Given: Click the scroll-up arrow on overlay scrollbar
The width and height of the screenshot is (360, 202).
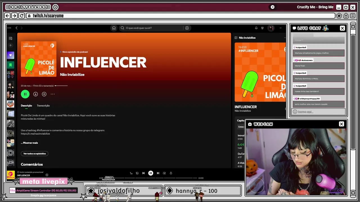Looking at the screenshot, I should click(x=353, y=27).
